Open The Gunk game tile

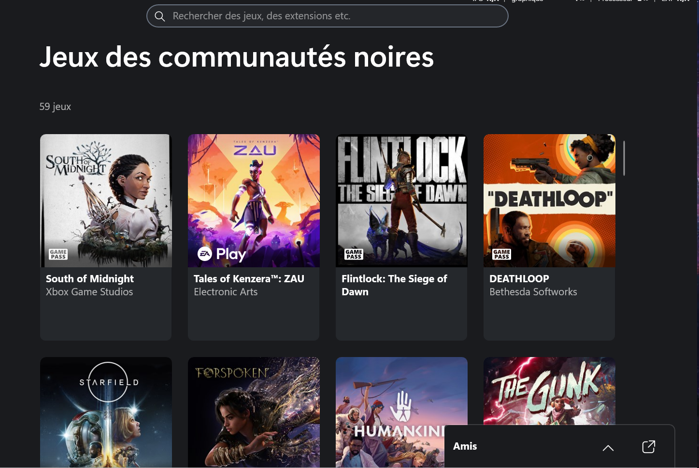(549, 391)
